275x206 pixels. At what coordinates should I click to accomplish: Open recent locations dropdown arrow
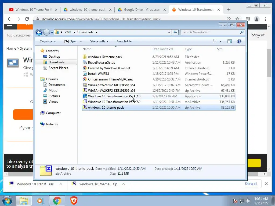pos(52,32)
